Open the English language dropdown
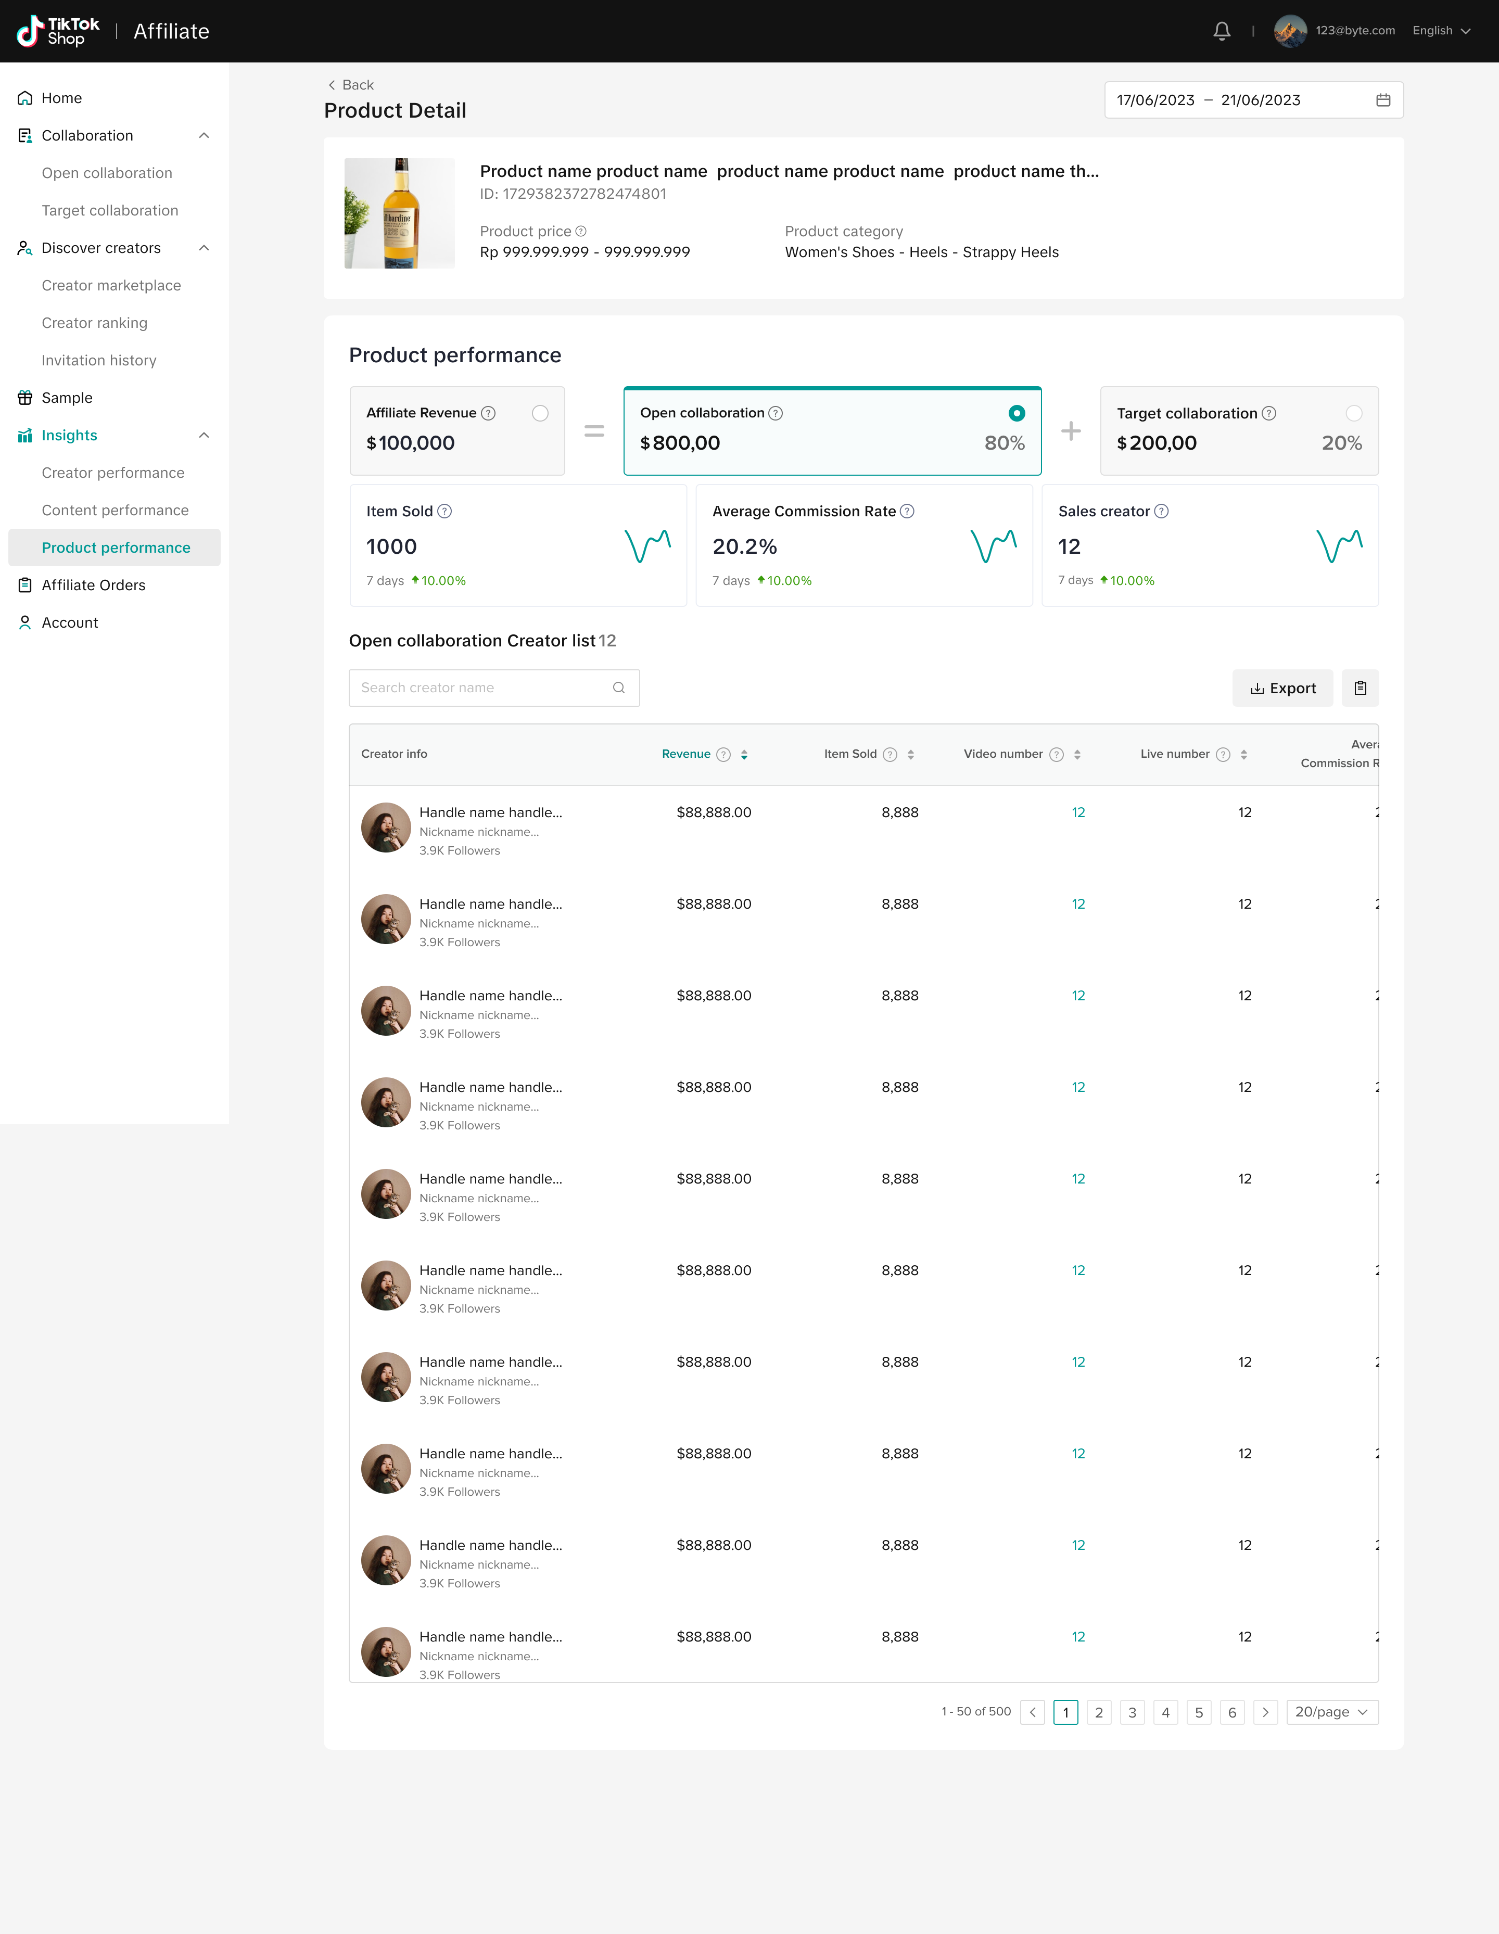 click(x=1441, y=31)
